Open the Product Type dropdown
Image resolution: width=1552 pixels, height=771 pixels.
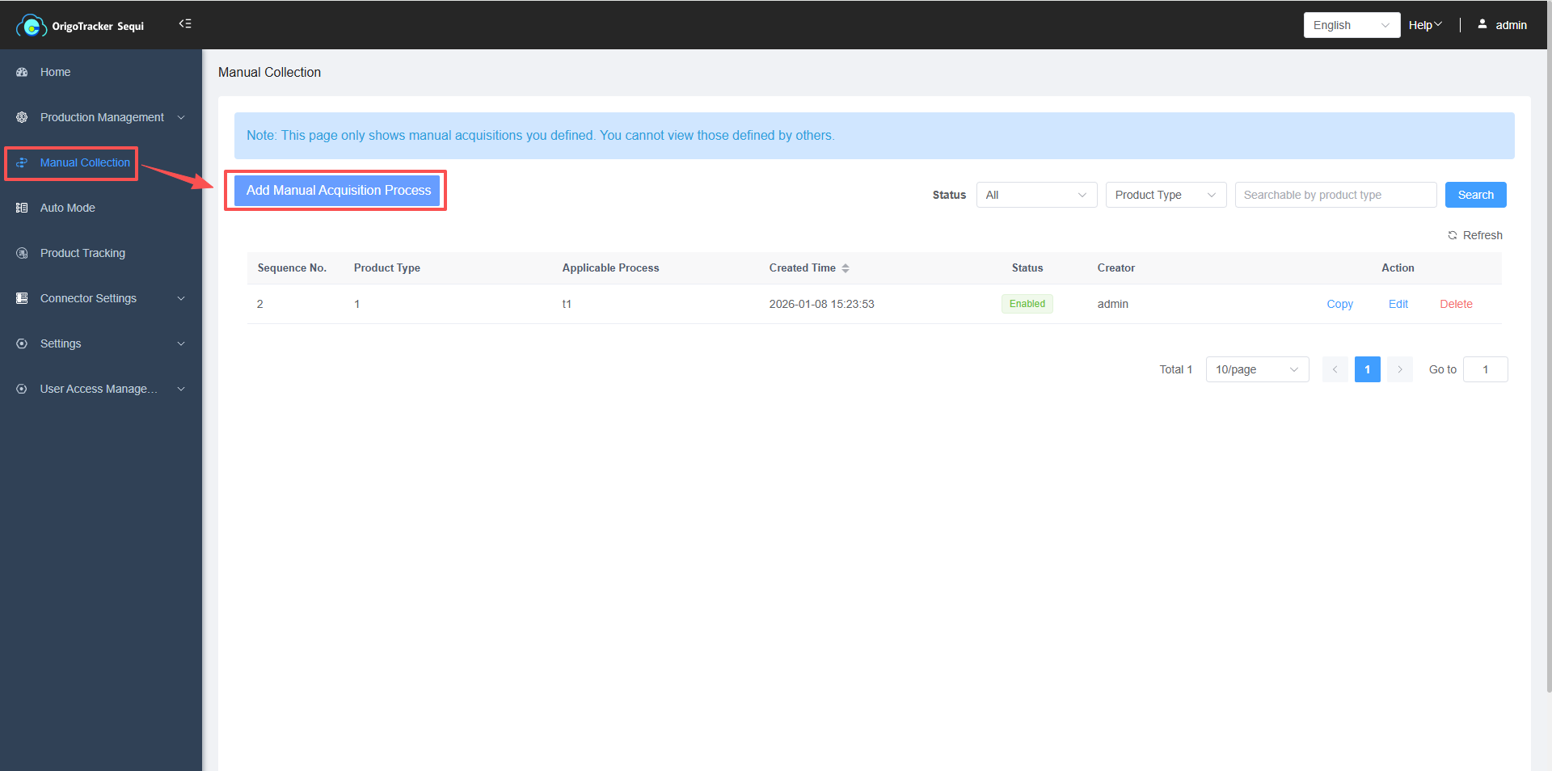[1165, 195]
